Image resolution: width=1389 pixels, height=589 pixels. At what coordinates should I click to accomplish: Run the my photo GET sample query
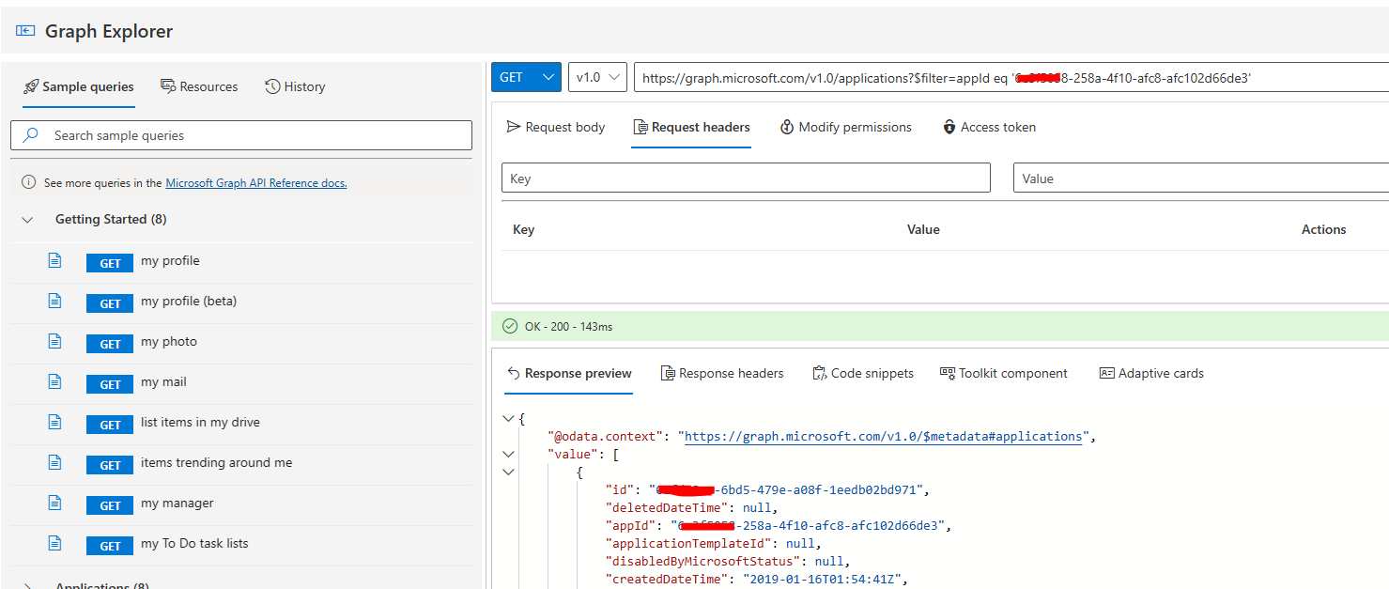110,344
